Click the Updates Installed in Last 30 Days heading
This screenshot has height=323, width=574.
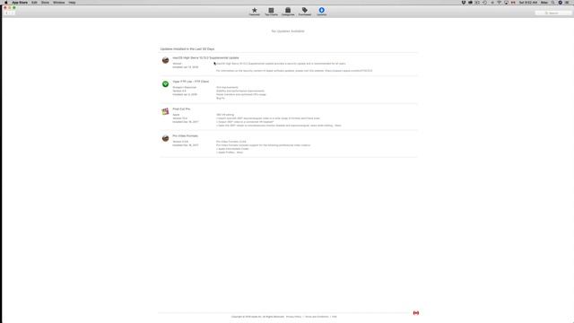tap(187, 49)
